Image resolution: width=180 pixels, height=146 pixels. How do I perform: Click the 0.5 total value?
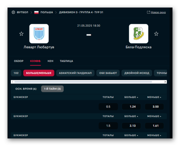[108, 107]
